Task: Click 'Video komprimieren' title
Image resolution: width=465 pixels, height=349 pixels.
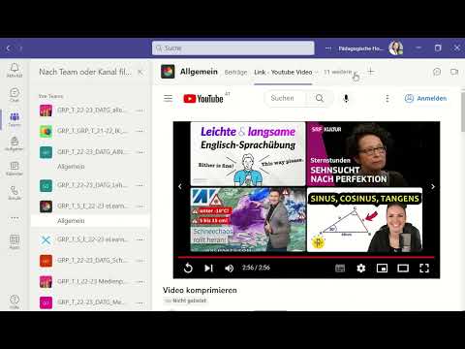Action: point(200,290)
